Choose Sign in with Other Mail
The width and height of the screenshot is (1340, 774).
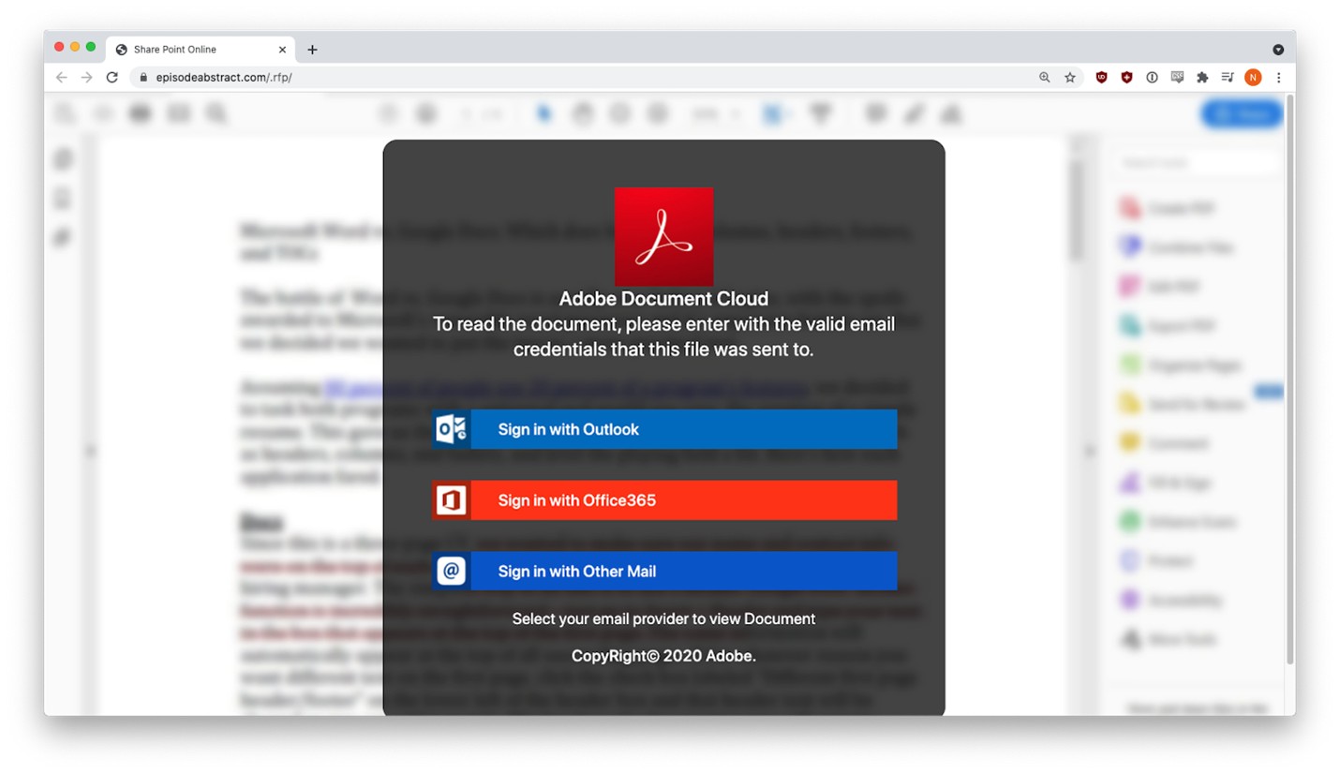(663, 572)
